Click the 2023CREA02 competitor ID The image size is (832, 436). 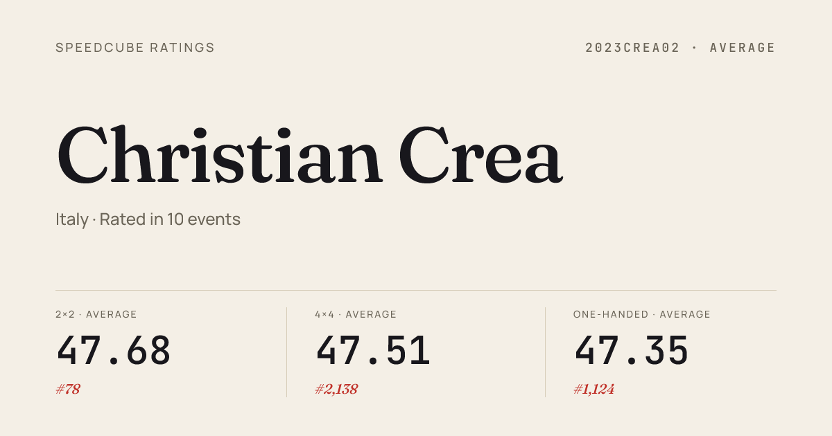pos(632,48)
